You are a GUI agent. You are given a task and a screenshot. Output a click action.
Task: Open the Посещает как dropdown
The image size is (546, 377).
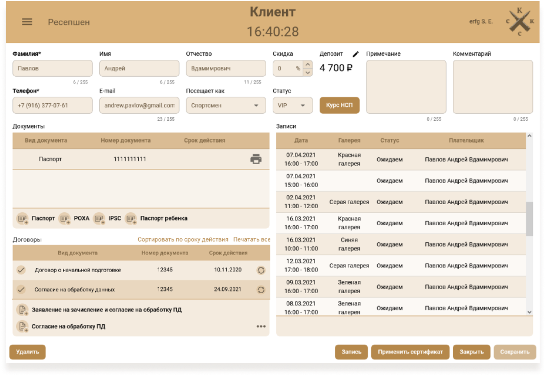226,106
